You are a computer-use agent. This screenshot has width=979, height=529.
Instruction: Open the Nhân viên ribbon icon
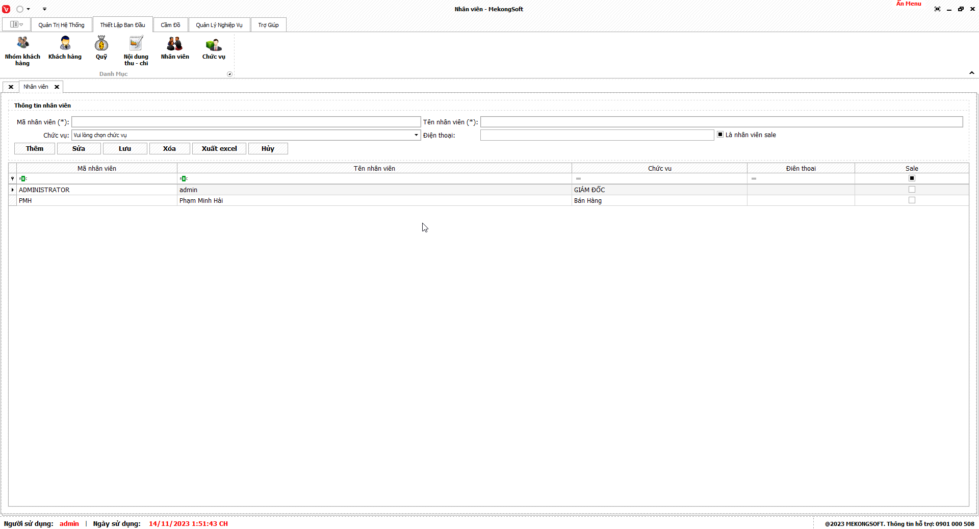point(175,48)
